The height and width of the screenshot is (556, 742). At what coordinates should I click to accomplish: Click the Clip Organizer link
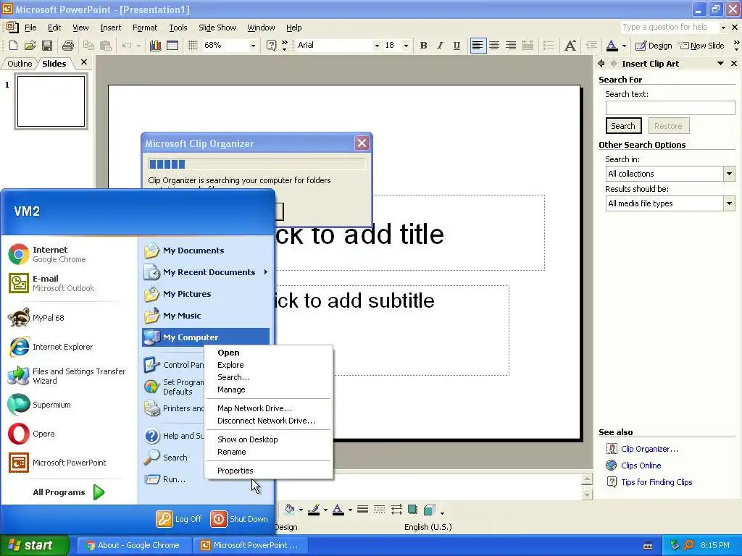[x=649, y=449]
